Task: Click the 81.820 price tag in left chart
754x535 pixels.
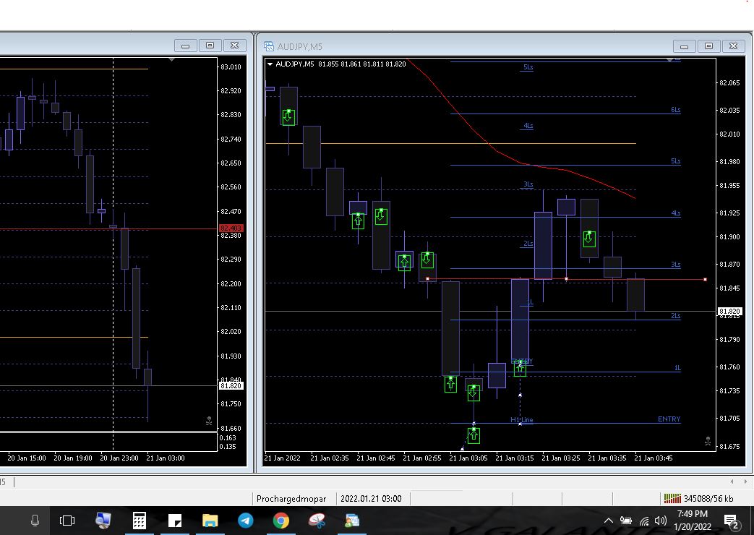Action: tap(231, 386)
